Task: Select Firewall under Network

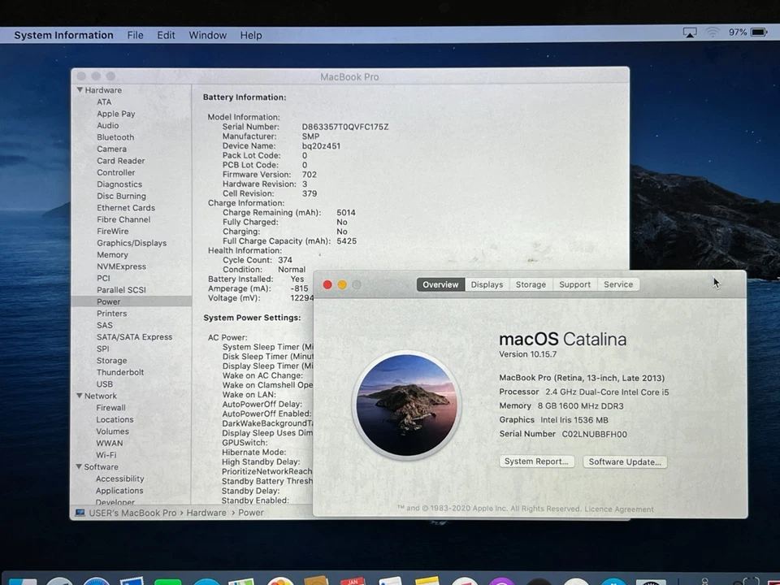Action: click(111, 407)
